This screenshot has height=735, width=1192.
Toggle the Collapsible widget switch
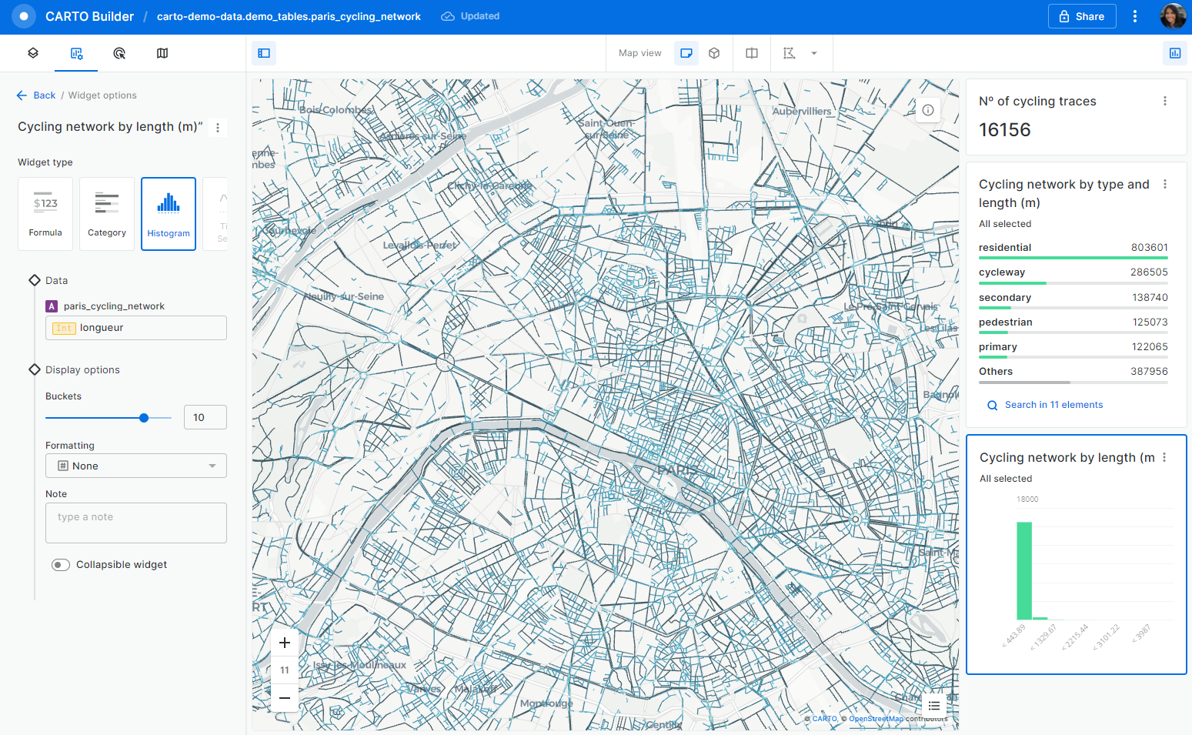[x=61, y=565]
